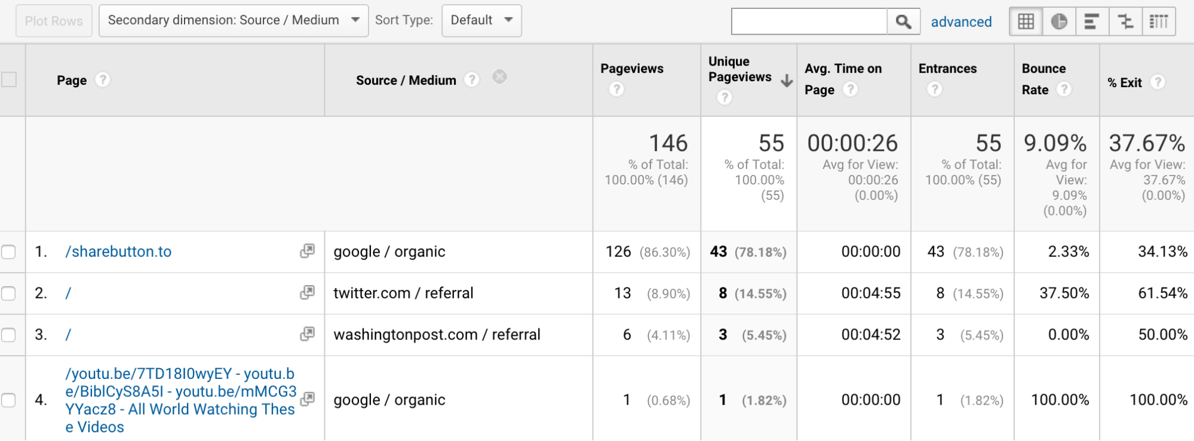Sort by Unique Pageviews column header
1194x441 pixels.
pos(739,69)
